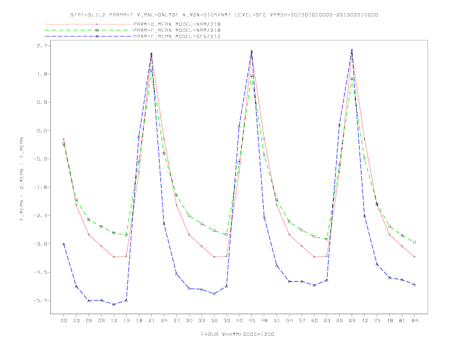Click x-axis tick label 06
This screenshot has width=452, height=349.
click(89, 320)
